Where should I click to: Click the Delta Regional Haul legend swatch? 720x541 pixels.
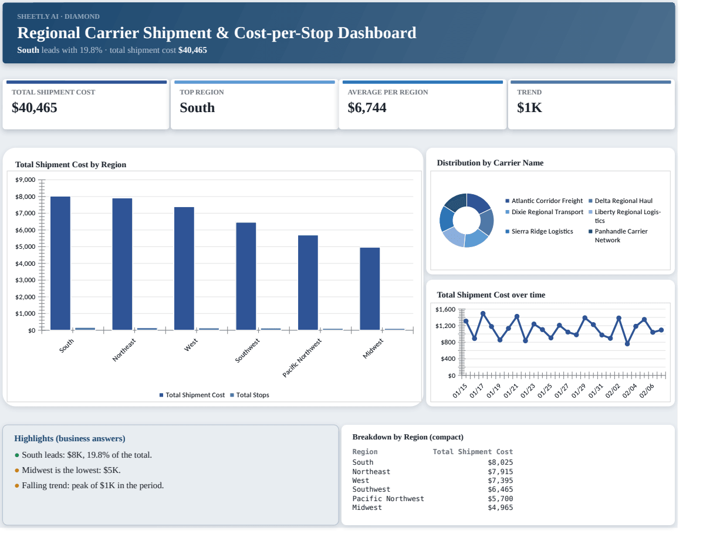pyautogui.click(x=590, y=201)
